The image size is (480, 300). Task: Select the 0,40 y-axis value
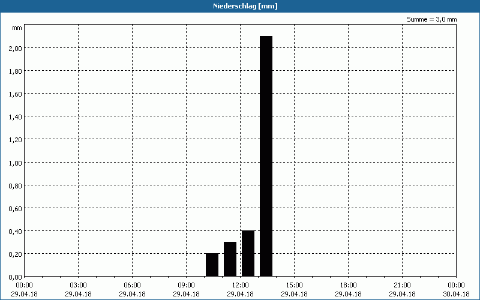[16, 231]
